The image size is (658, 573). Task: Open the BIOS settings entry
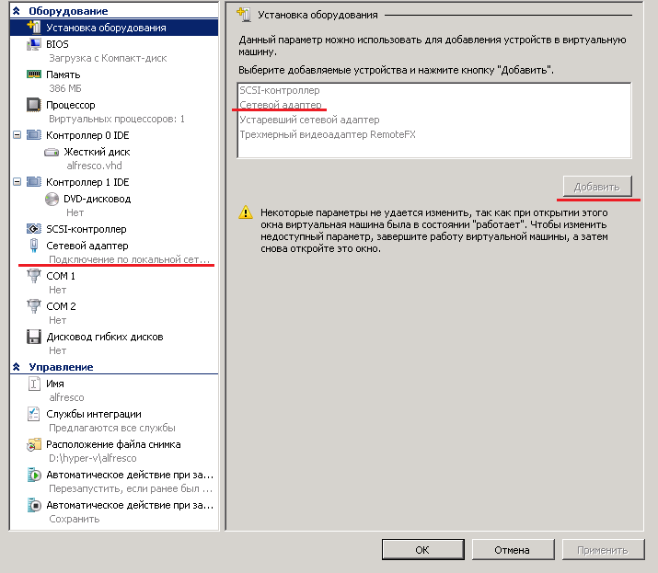(x=57, y=44)
